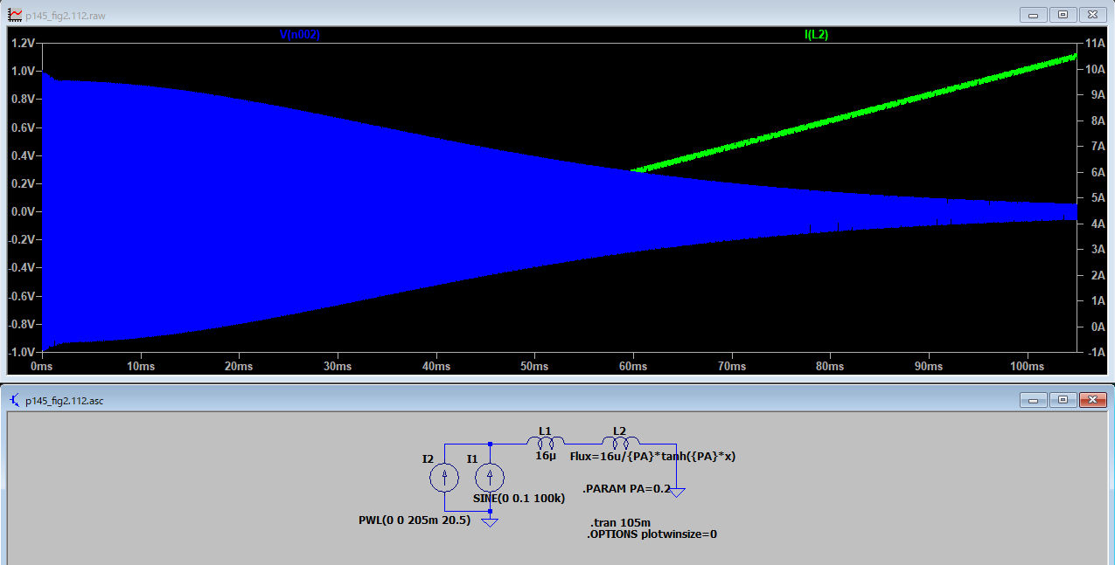
Task: Close the p145_fig2.112.asc schematic window
Action: pos(1093,400)
